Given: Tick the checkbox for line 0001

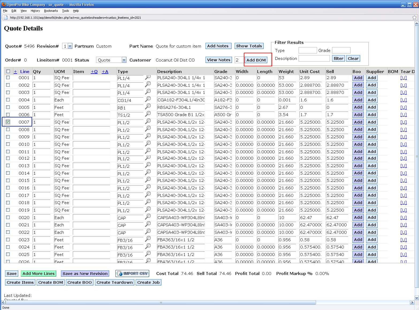Looking at the screenshot, I should 8,78.
